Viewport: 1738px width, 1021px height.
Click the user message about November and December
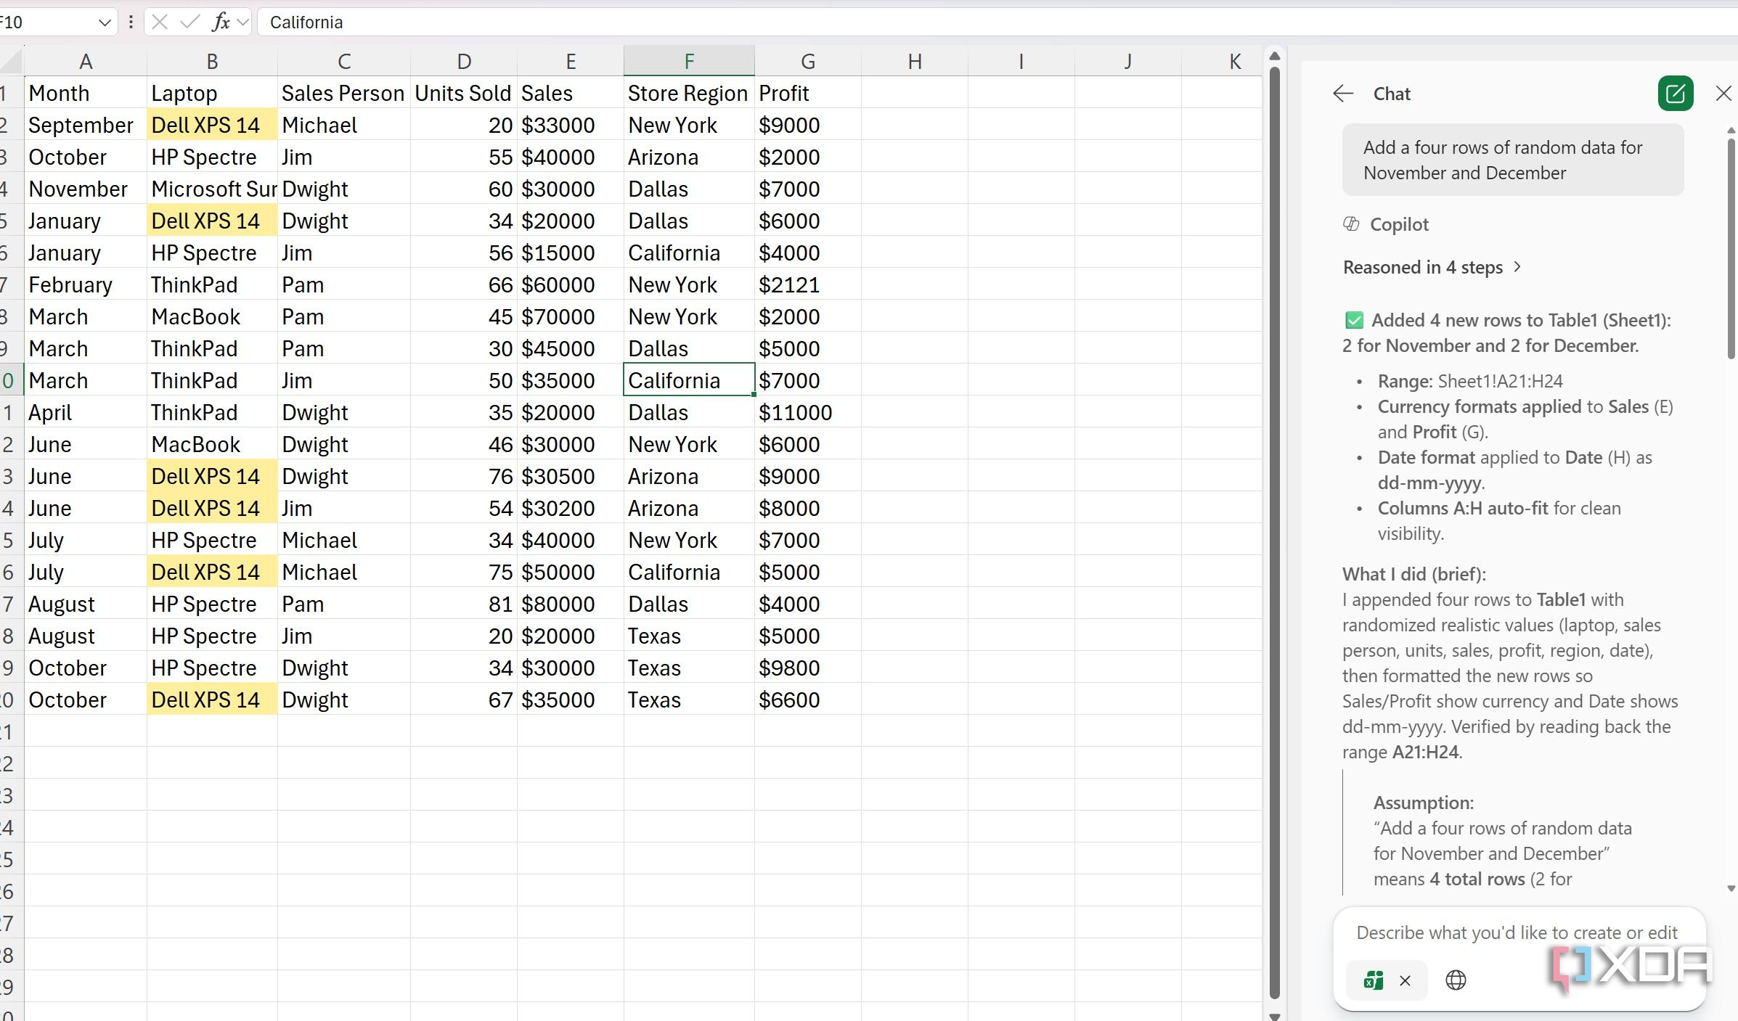point(1512,160)
